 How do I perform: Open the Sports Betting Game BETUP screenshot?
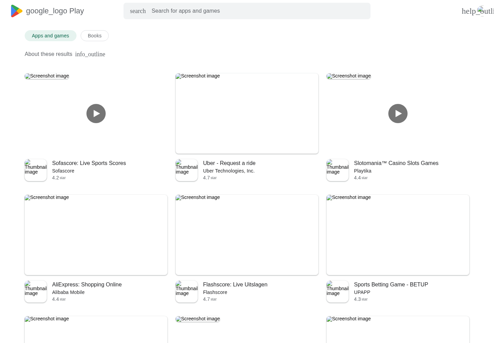(398, 235)
